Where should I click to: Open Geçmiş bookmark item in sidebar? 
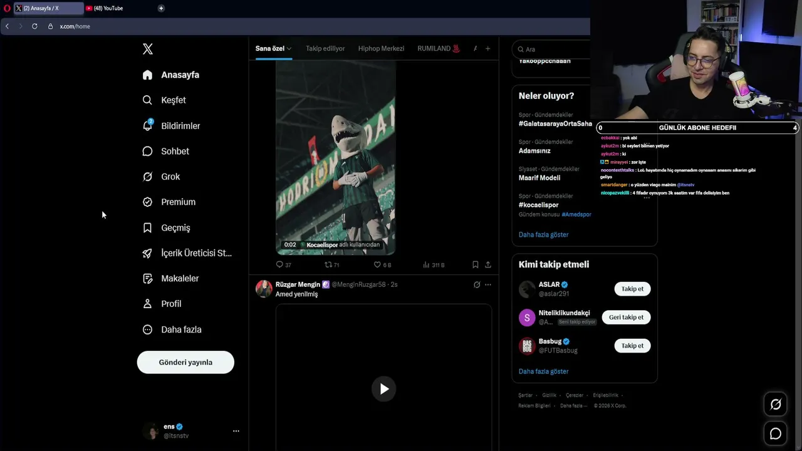coord(167,228)
